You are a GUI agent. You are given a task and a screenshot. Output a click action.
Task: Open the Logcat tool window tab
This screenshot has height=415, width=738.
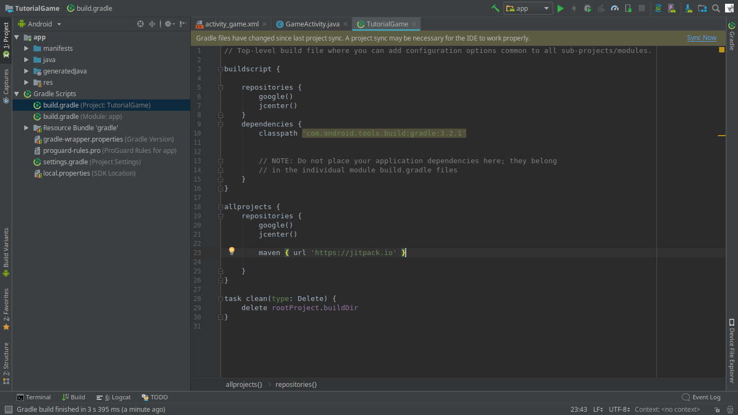113,397
